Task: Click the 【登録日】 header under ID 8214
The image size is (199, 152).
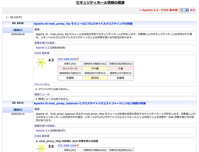Action: pos(18,110)
